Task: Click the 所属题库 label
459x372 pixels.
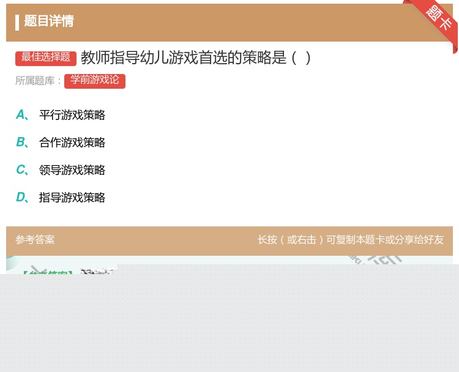Action: click(x=38, y=81)
